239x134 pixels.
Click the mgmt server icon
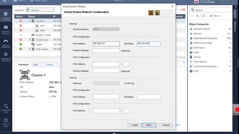pos(33,44)
